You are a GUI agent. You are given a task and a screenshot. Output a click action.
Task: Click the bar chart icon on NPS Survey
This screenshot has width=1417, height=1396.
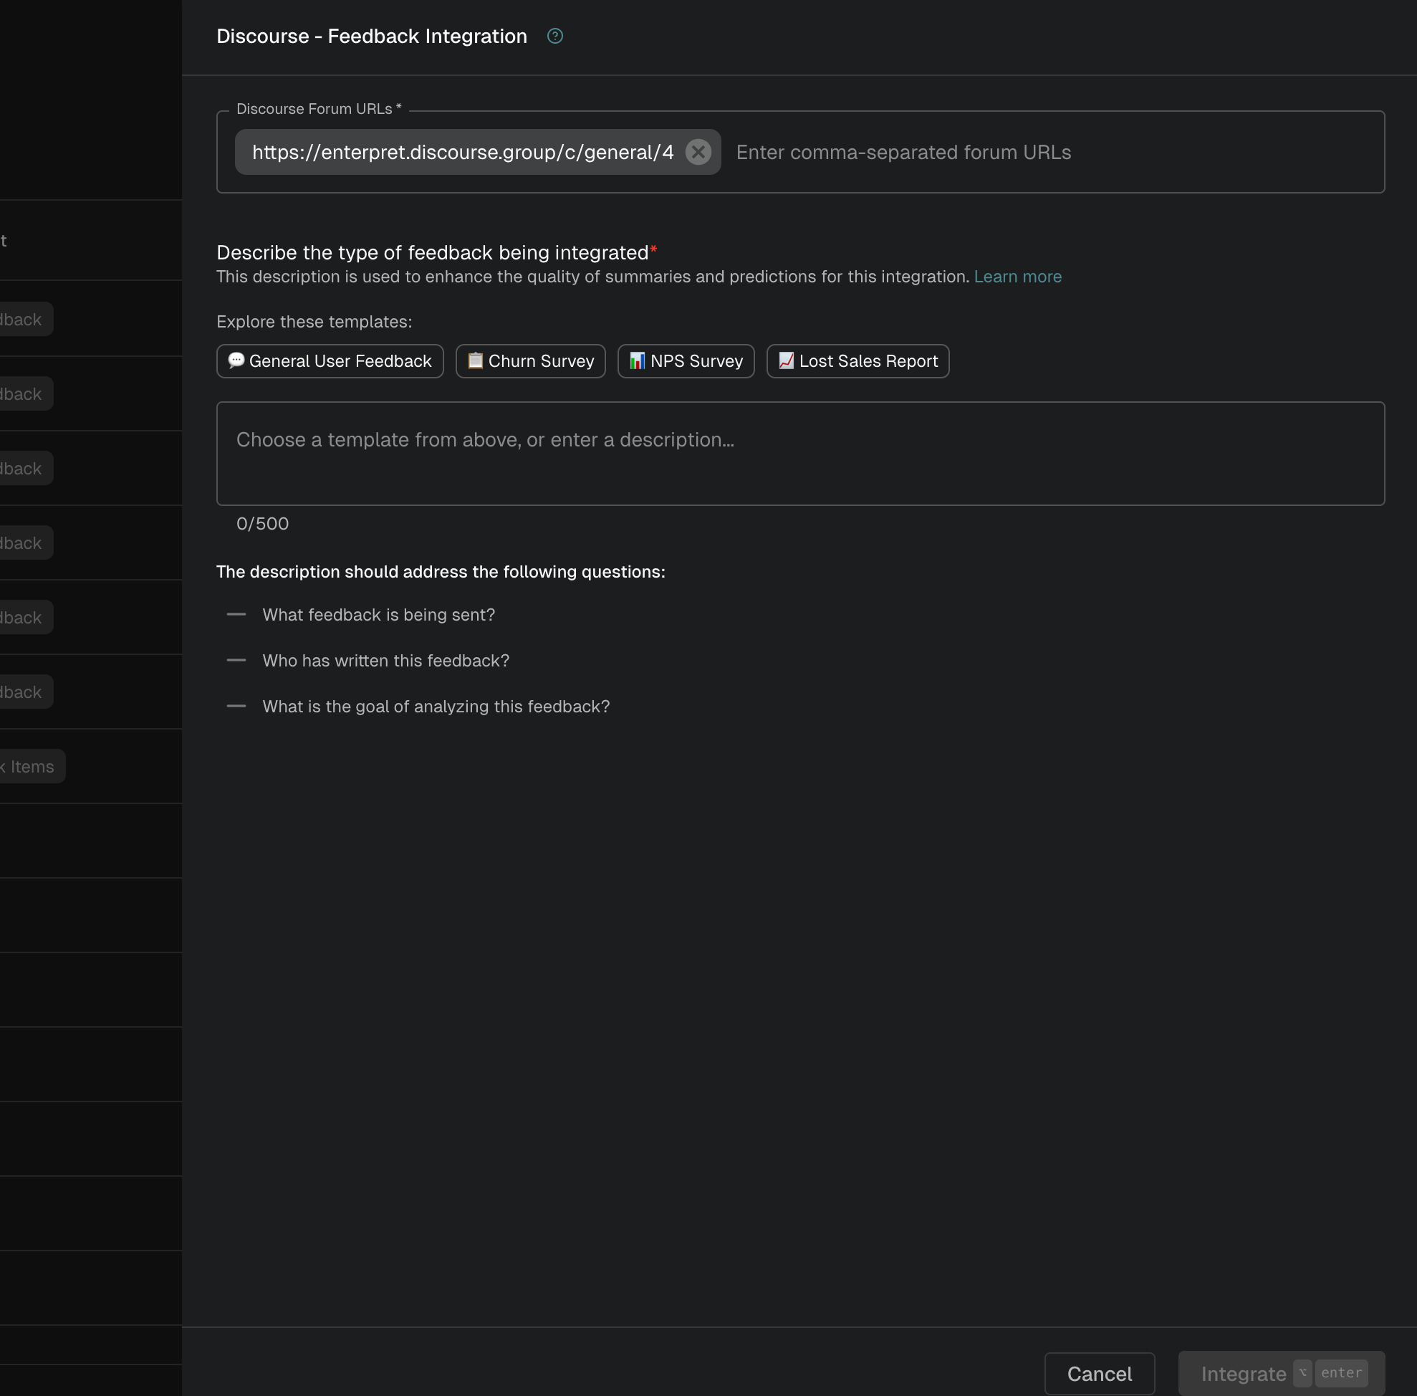coord(637,360)
